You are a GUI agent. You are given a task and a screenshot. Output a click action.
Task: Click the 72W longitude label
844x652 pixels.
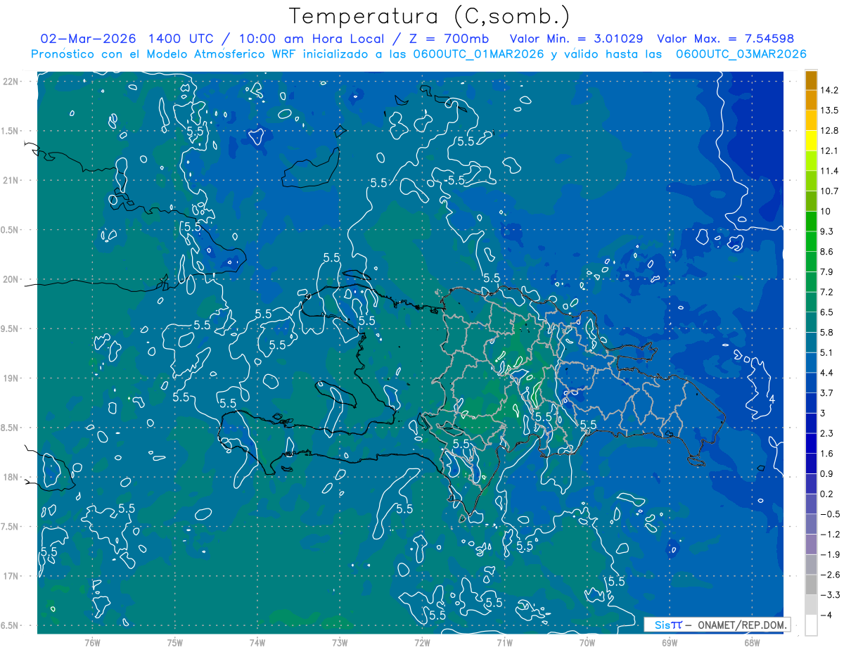(422, 643)
